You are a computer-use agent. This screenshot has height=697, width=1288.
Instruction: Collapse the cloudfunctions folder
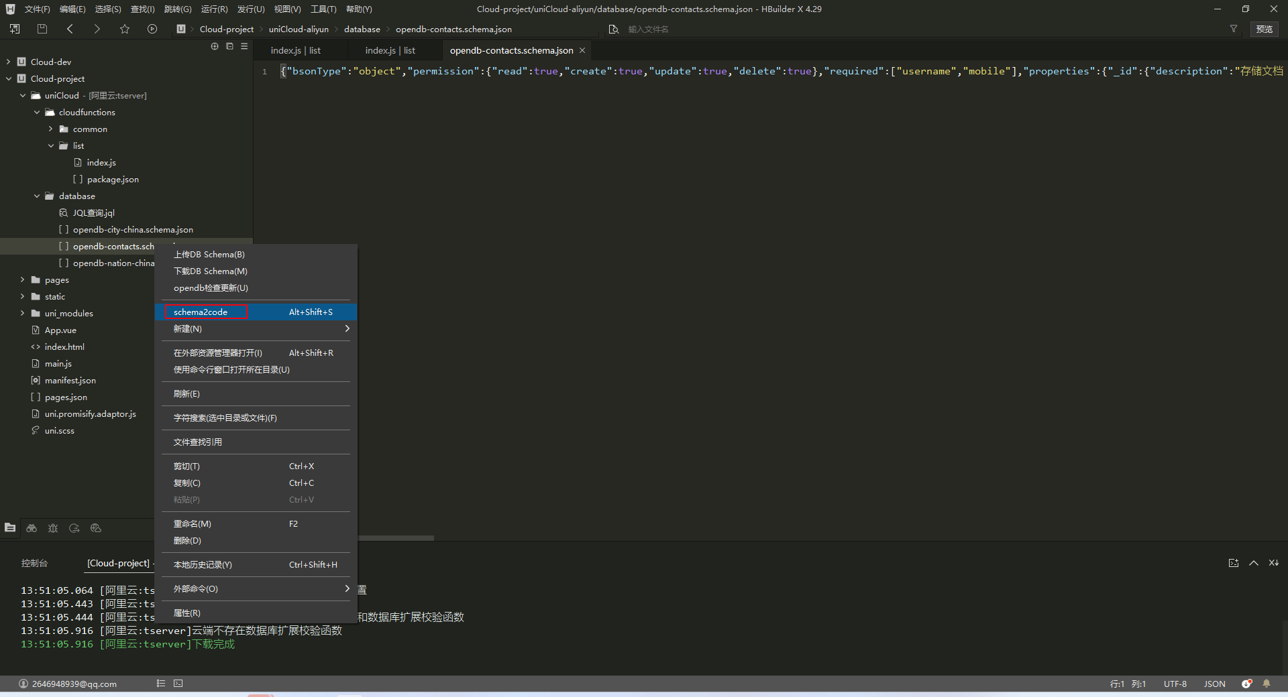pyautogui.click(x=37, y=112)
